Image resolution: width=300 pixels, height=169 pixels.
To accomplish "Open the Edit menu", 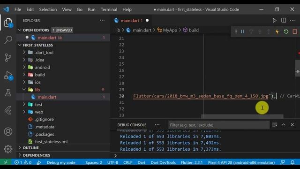I will point(30,9).
